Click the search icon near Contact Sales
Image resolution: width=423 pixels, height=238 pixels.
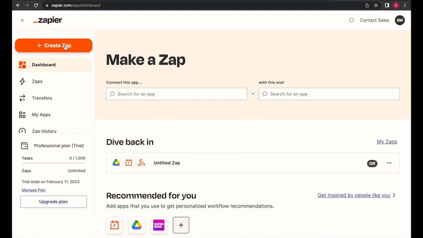pos(351,20)
